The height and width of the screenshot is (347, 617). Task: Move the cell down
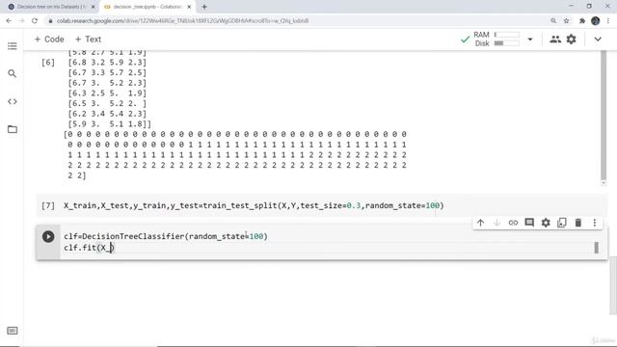point(496,223)
